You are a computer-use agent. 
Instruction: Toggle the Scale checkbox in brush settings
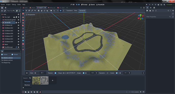point(117,73)
